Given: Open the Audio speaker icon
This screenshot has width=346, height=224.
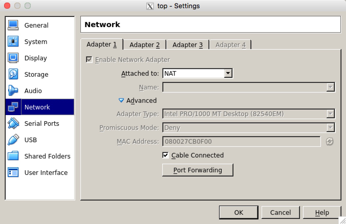Looking at the screenshot, I should 13,91.
